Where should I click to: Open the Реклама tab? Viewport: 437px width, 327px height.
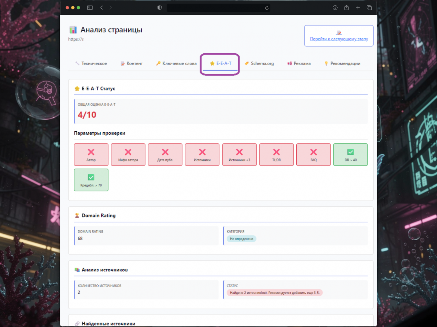coord(299,63)
